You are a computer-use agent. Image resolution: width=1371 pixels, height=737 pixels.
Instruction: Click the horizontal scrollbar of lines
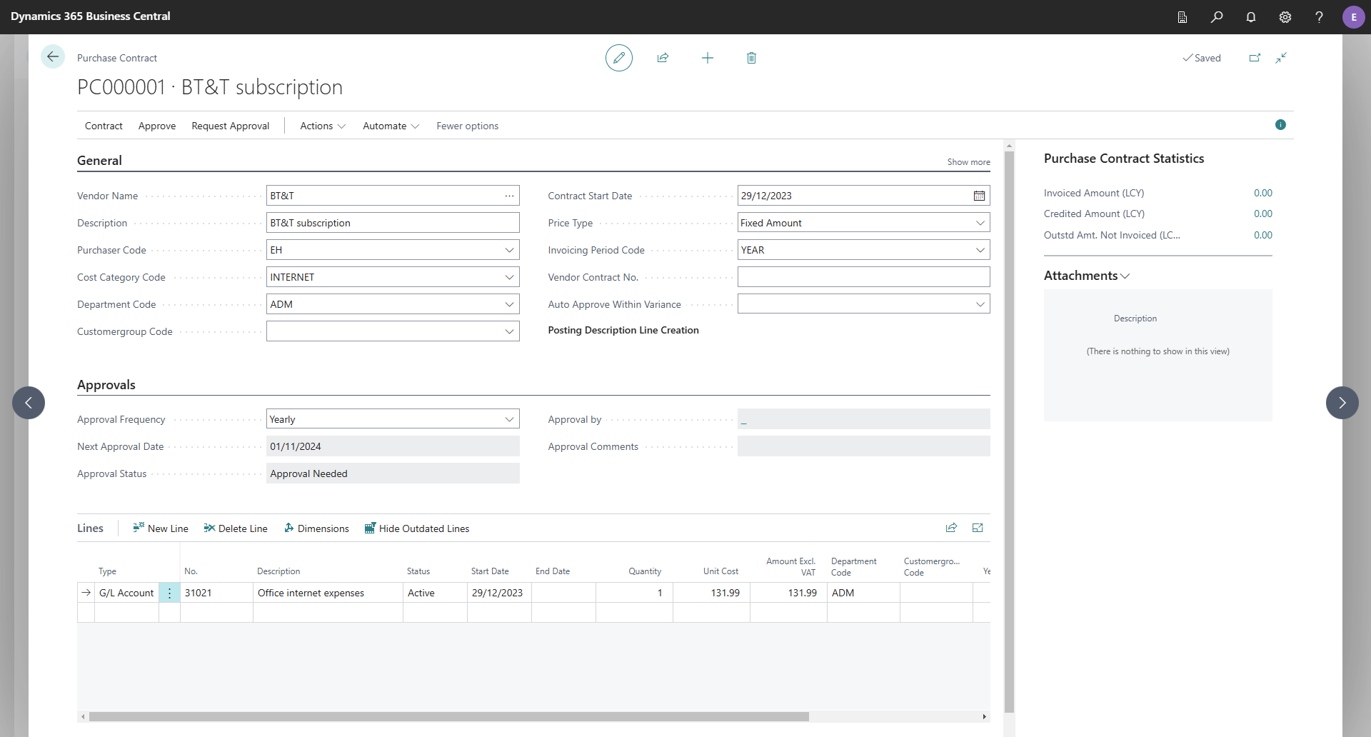tap(448, 716)
